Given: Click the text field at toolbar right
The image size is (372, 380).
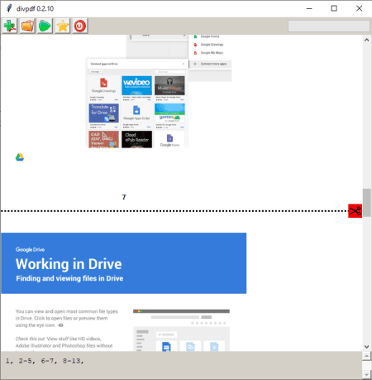Looking at the screenshot, I should 329,26.
